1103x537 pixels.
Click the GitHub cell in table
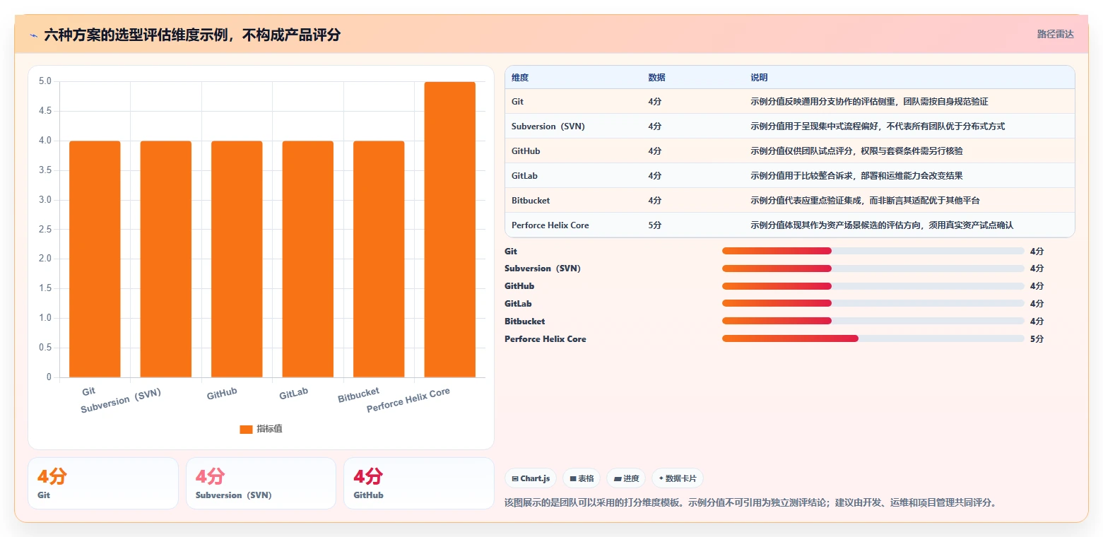coord(526,151)
